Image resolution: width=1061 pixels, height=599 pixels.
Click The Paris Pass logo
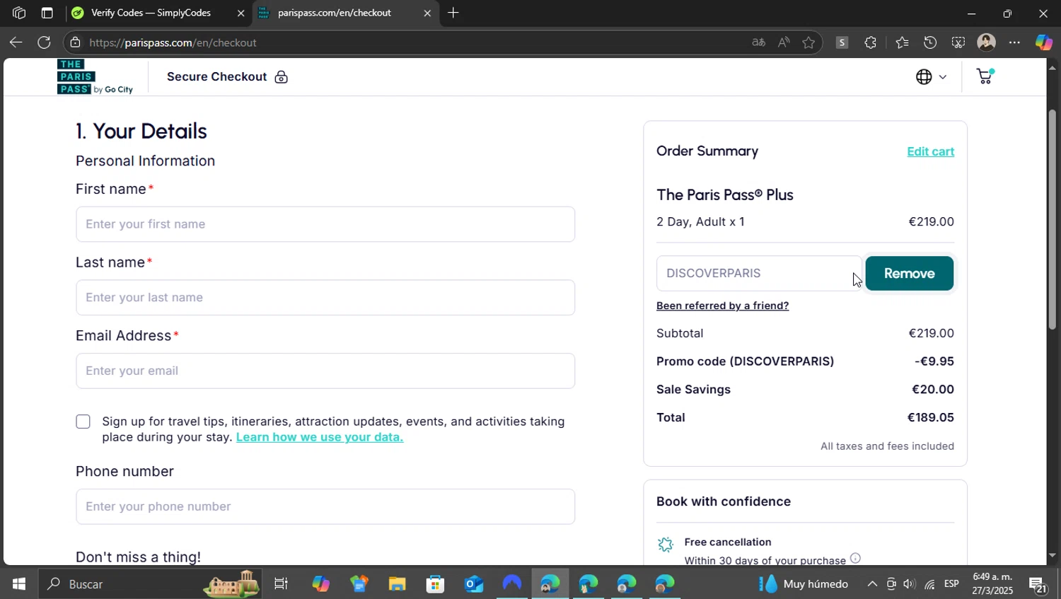pos(95,77)
